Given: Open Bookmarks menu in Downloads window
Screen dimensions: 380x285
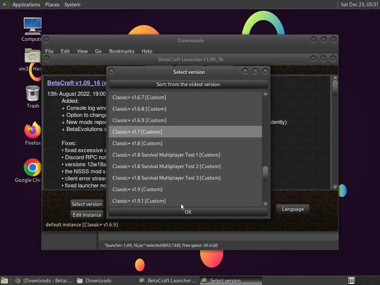Looking at the screenshot, I should pyautogui.click(x=122, y=51).
